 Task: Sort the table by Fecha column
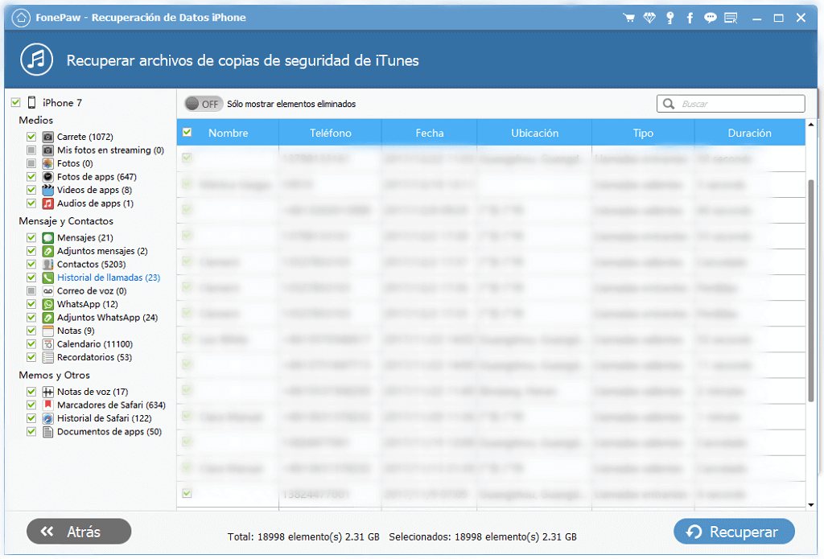430,133
